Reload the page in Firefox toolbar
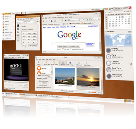This screenshot has width=136, height=129. click(52, 21)
